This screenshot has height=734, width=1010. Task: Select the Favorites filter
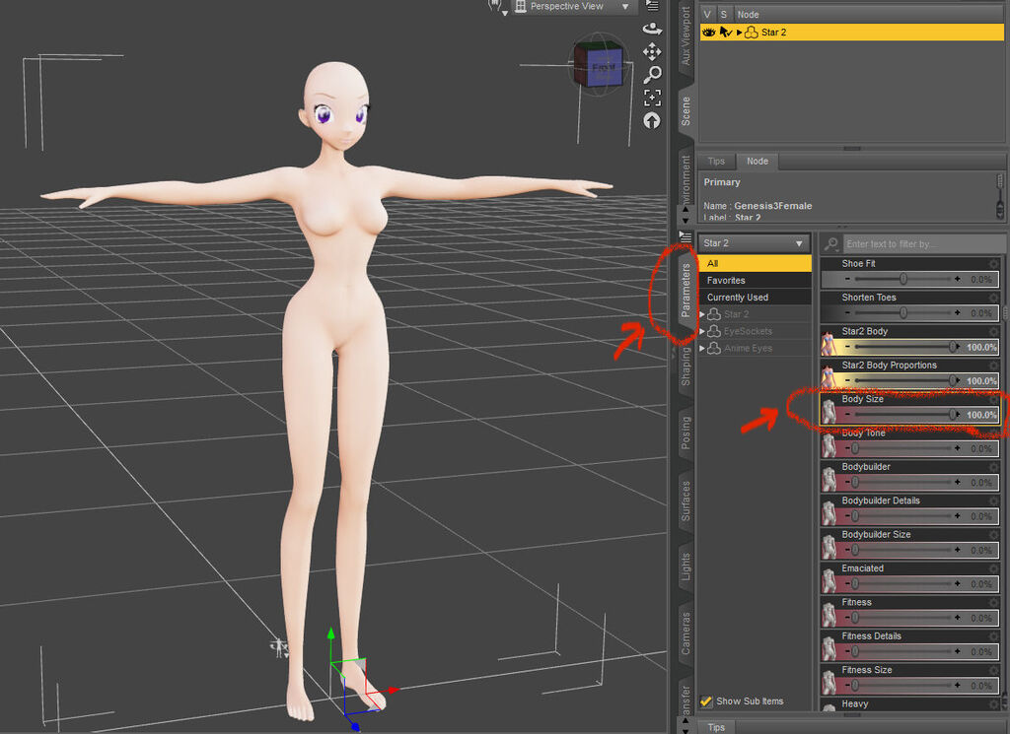[755, 281]
